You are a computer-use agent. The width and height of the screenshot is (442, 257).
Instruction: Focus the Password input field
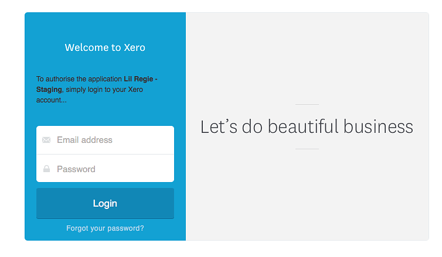click(111, 169)
